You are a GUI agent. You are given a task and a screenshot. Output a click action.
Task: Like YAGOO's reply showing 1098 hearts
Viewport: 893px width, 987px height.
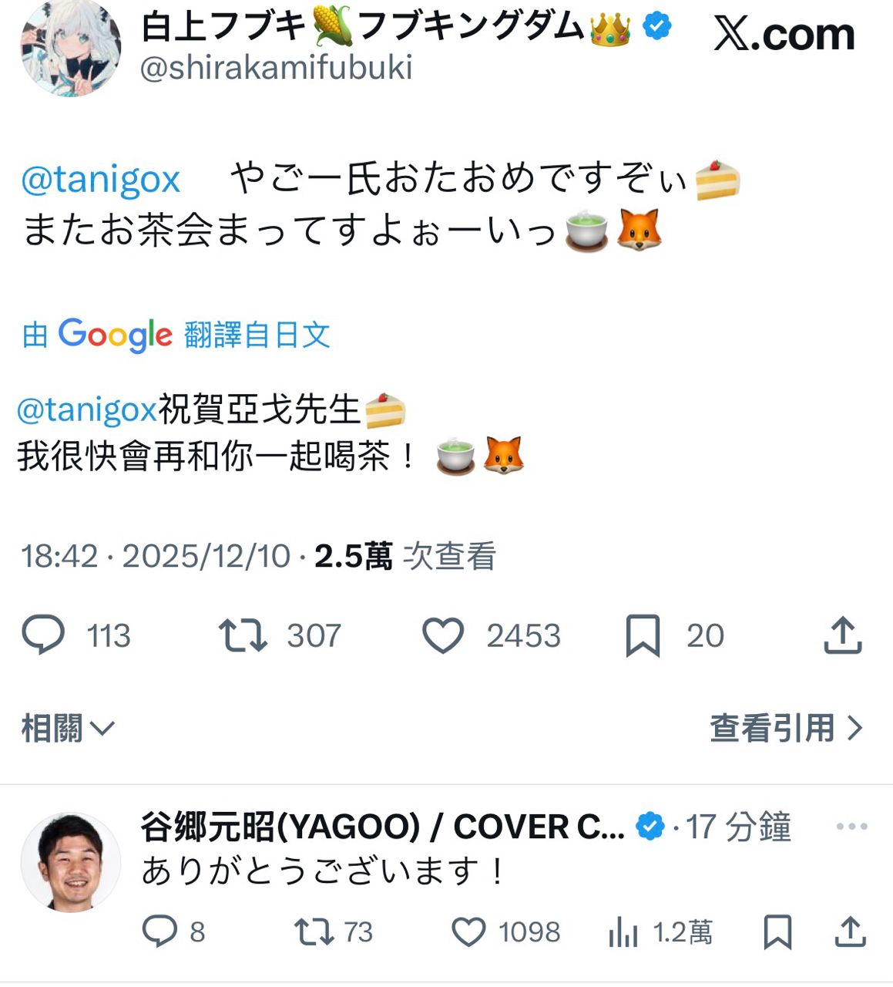click(x=468, y=931)
